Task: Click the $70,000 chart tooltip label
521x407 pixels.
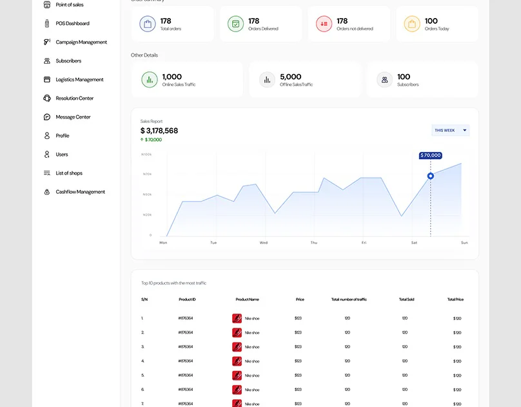Action: [x=431, y=155]
